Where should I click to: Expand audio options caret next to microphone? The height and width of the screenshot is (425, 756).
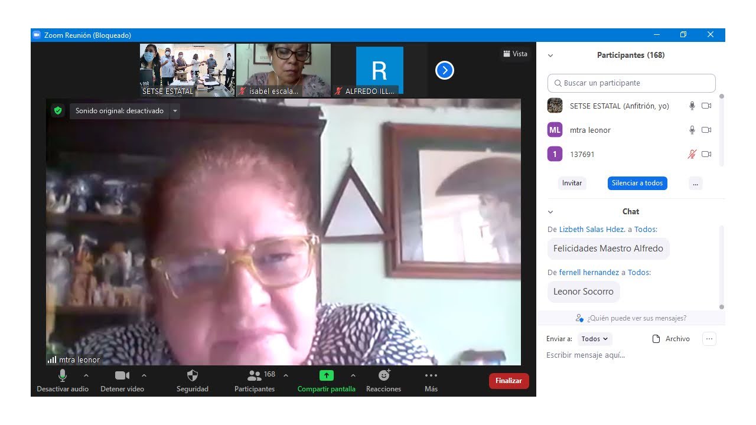click(x=86, y=375)
